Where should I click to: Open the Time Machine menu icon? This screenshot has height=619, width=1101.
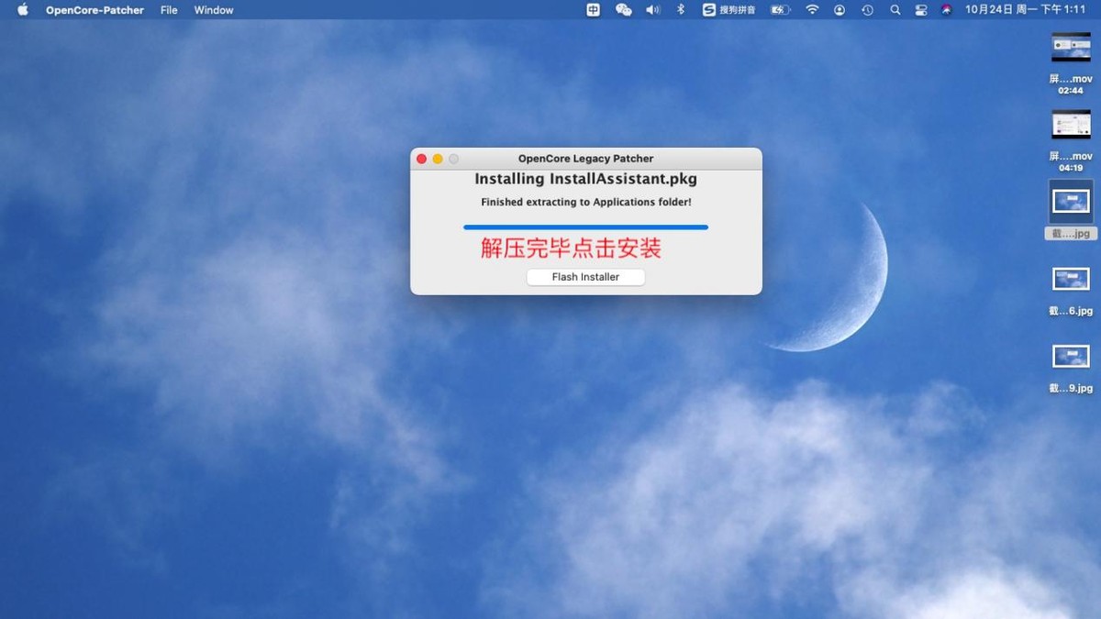865,9
